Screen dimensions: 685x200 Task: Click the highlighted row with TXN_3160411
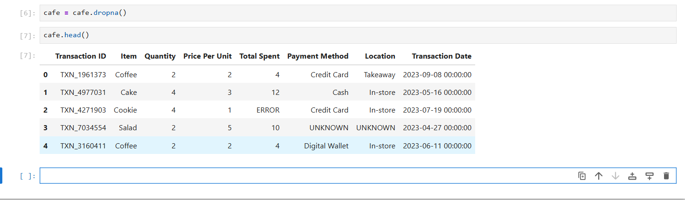[x=257, y=146]
